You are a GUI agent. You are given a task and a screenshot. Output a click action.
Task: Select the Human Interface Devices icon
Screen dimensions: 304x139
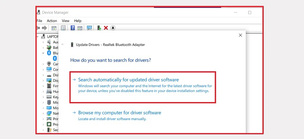coord(49,91)
